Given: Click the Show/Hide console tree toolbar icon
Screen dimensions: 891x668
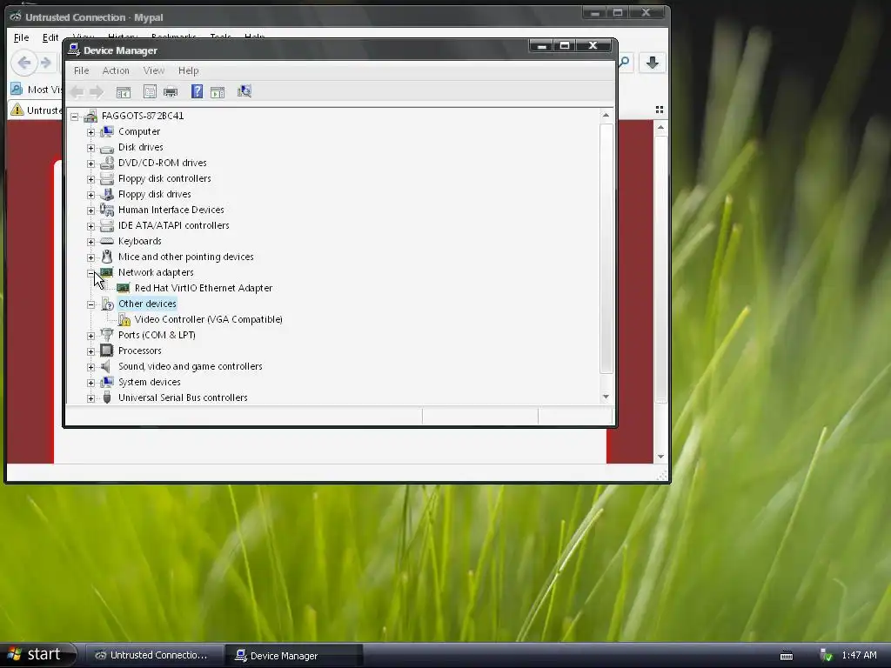Looking at the screenshot, I should point(124,92).
